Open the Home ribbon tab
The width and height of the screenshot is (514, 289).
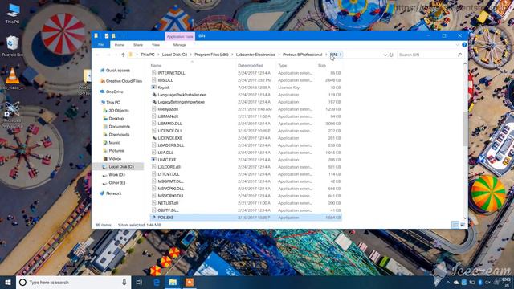coord(120,45)
